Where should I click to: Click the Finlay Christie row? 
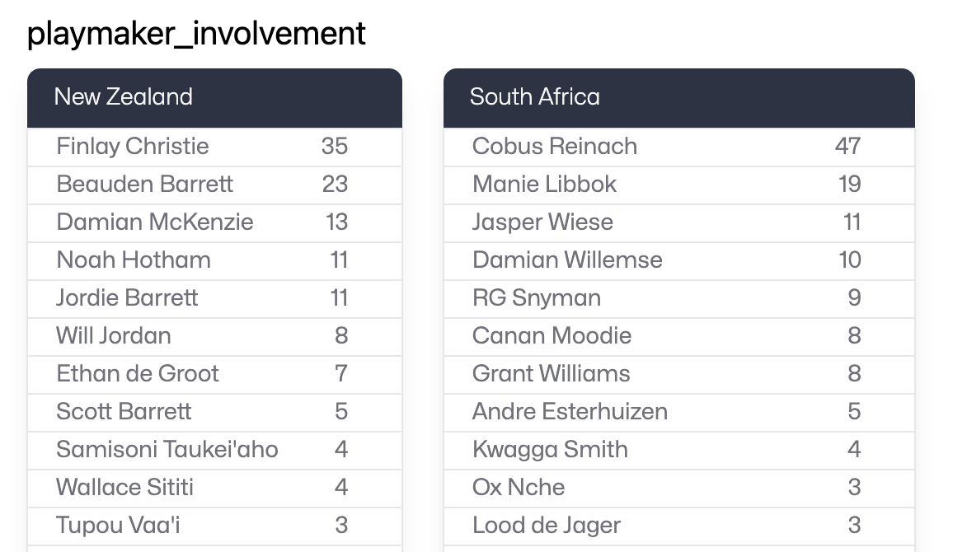pos(214,147)
